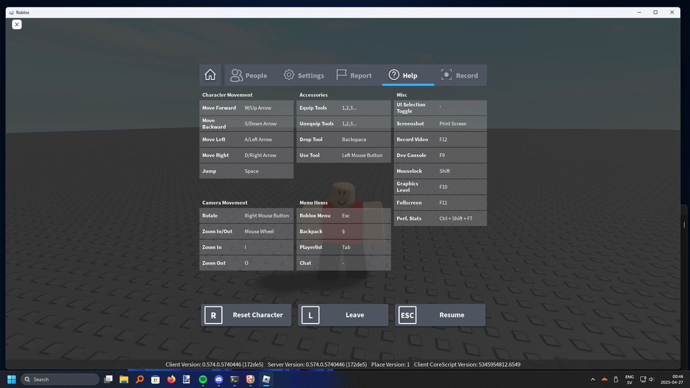Click the UI Selection Toggle row

[x=440, y=108]
